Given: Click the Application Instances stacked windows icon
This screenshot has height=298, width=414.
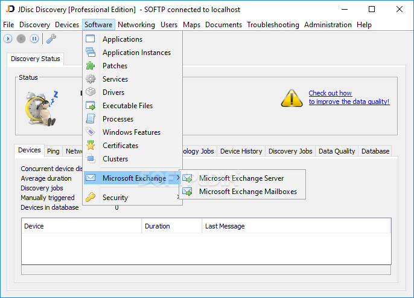Looking at the screenshot, I should click(x=91, y=52).
